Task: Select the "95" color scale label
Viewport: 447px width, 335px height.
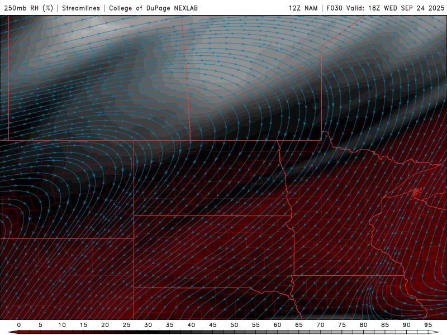Action: [x=428, y=325]
